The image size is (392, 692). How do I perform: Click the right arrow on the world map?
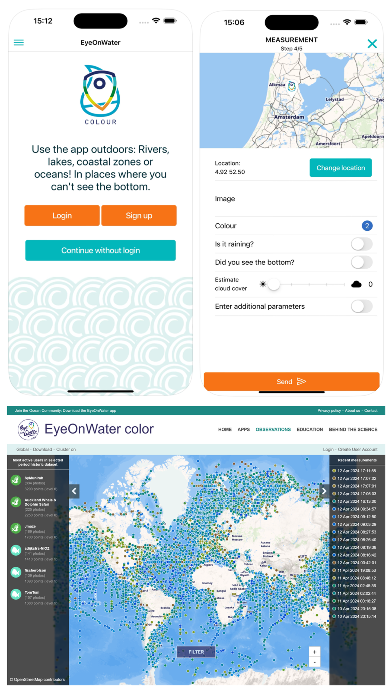pyautogui.click(x=324, y=491)
